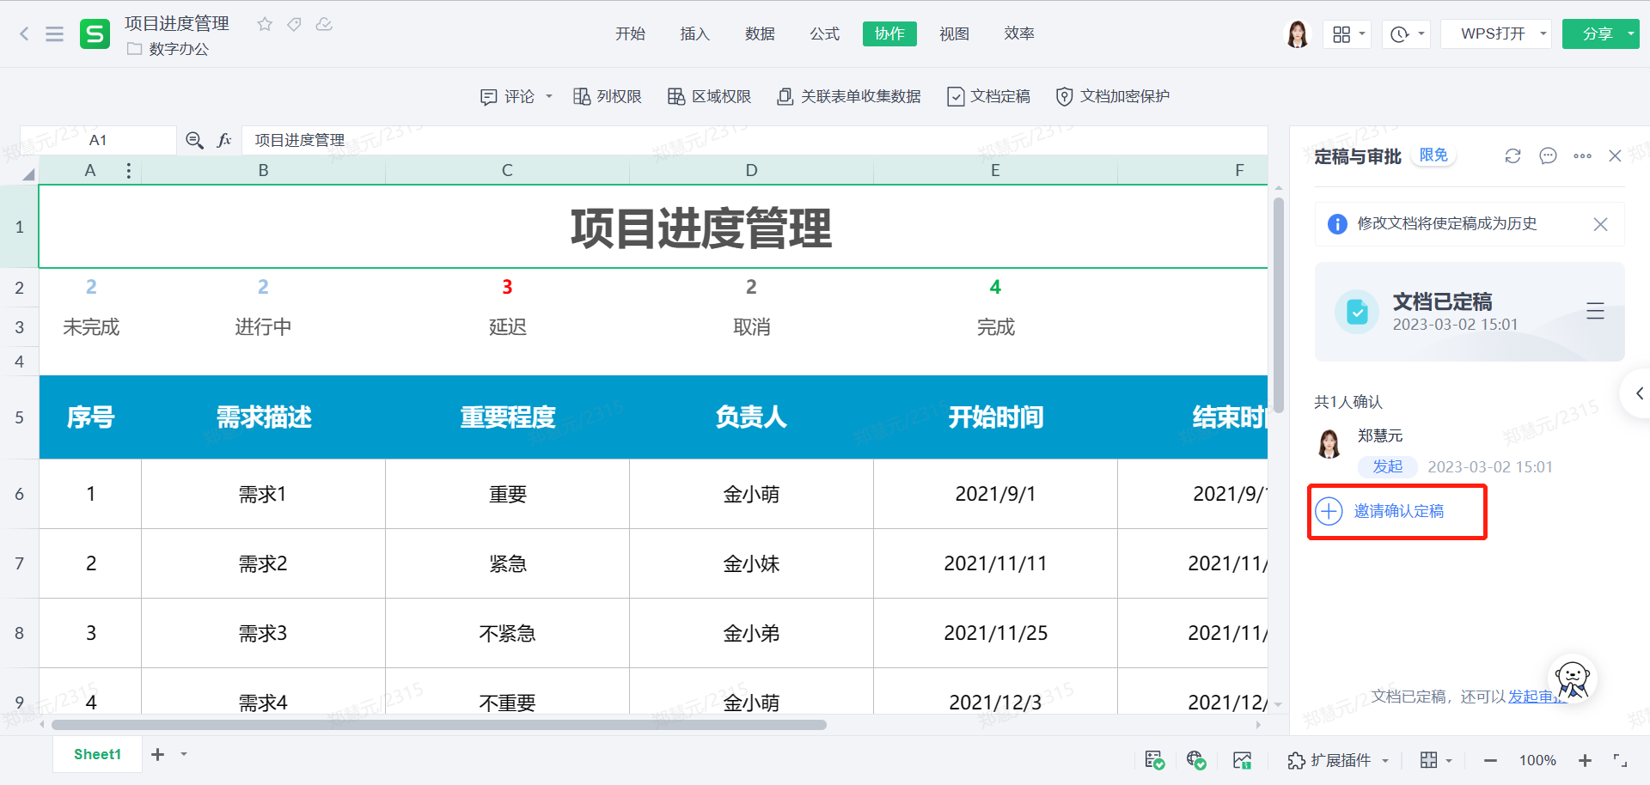Click the WPS打开 button
This screenshot has width=1650, height=785.
pos(1493,33)
